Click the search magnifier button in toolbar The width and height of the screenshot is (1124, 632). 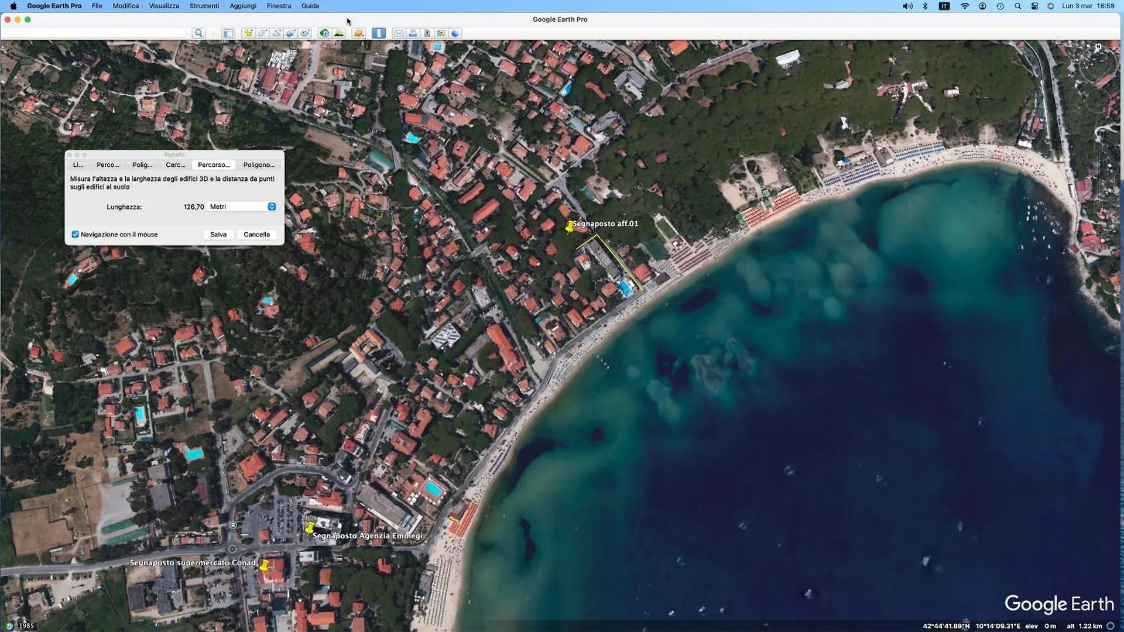click(198, 33)
